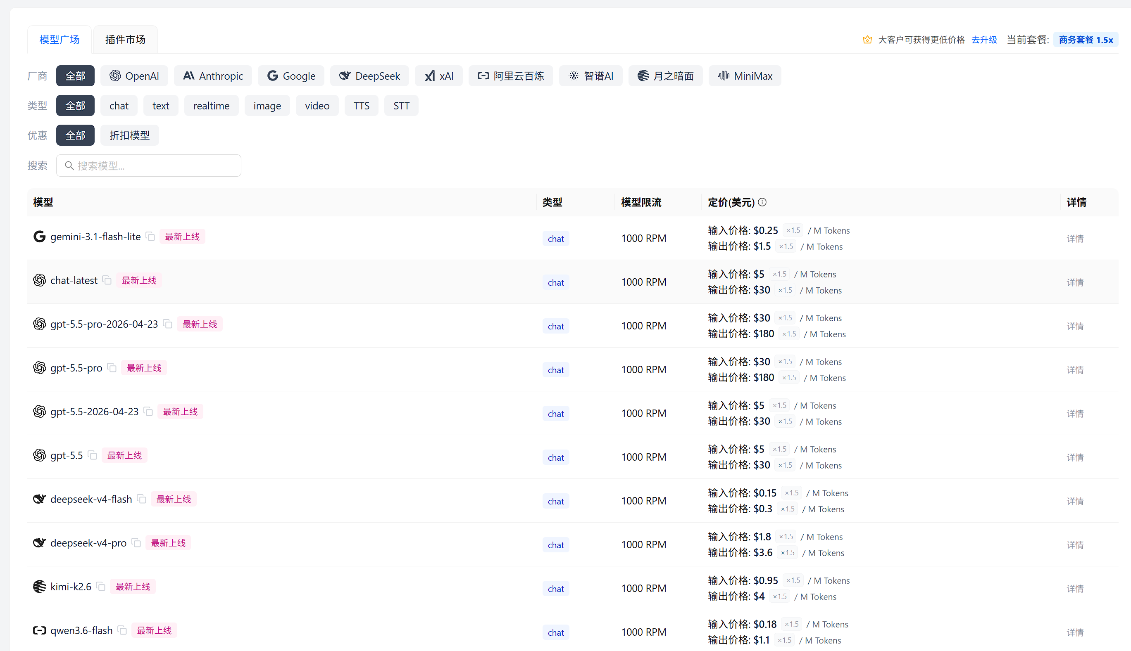Viewport: 1131px width, 651px height.
Task: Copy the kimi-k2.6 model name
Action: [101, 587]
